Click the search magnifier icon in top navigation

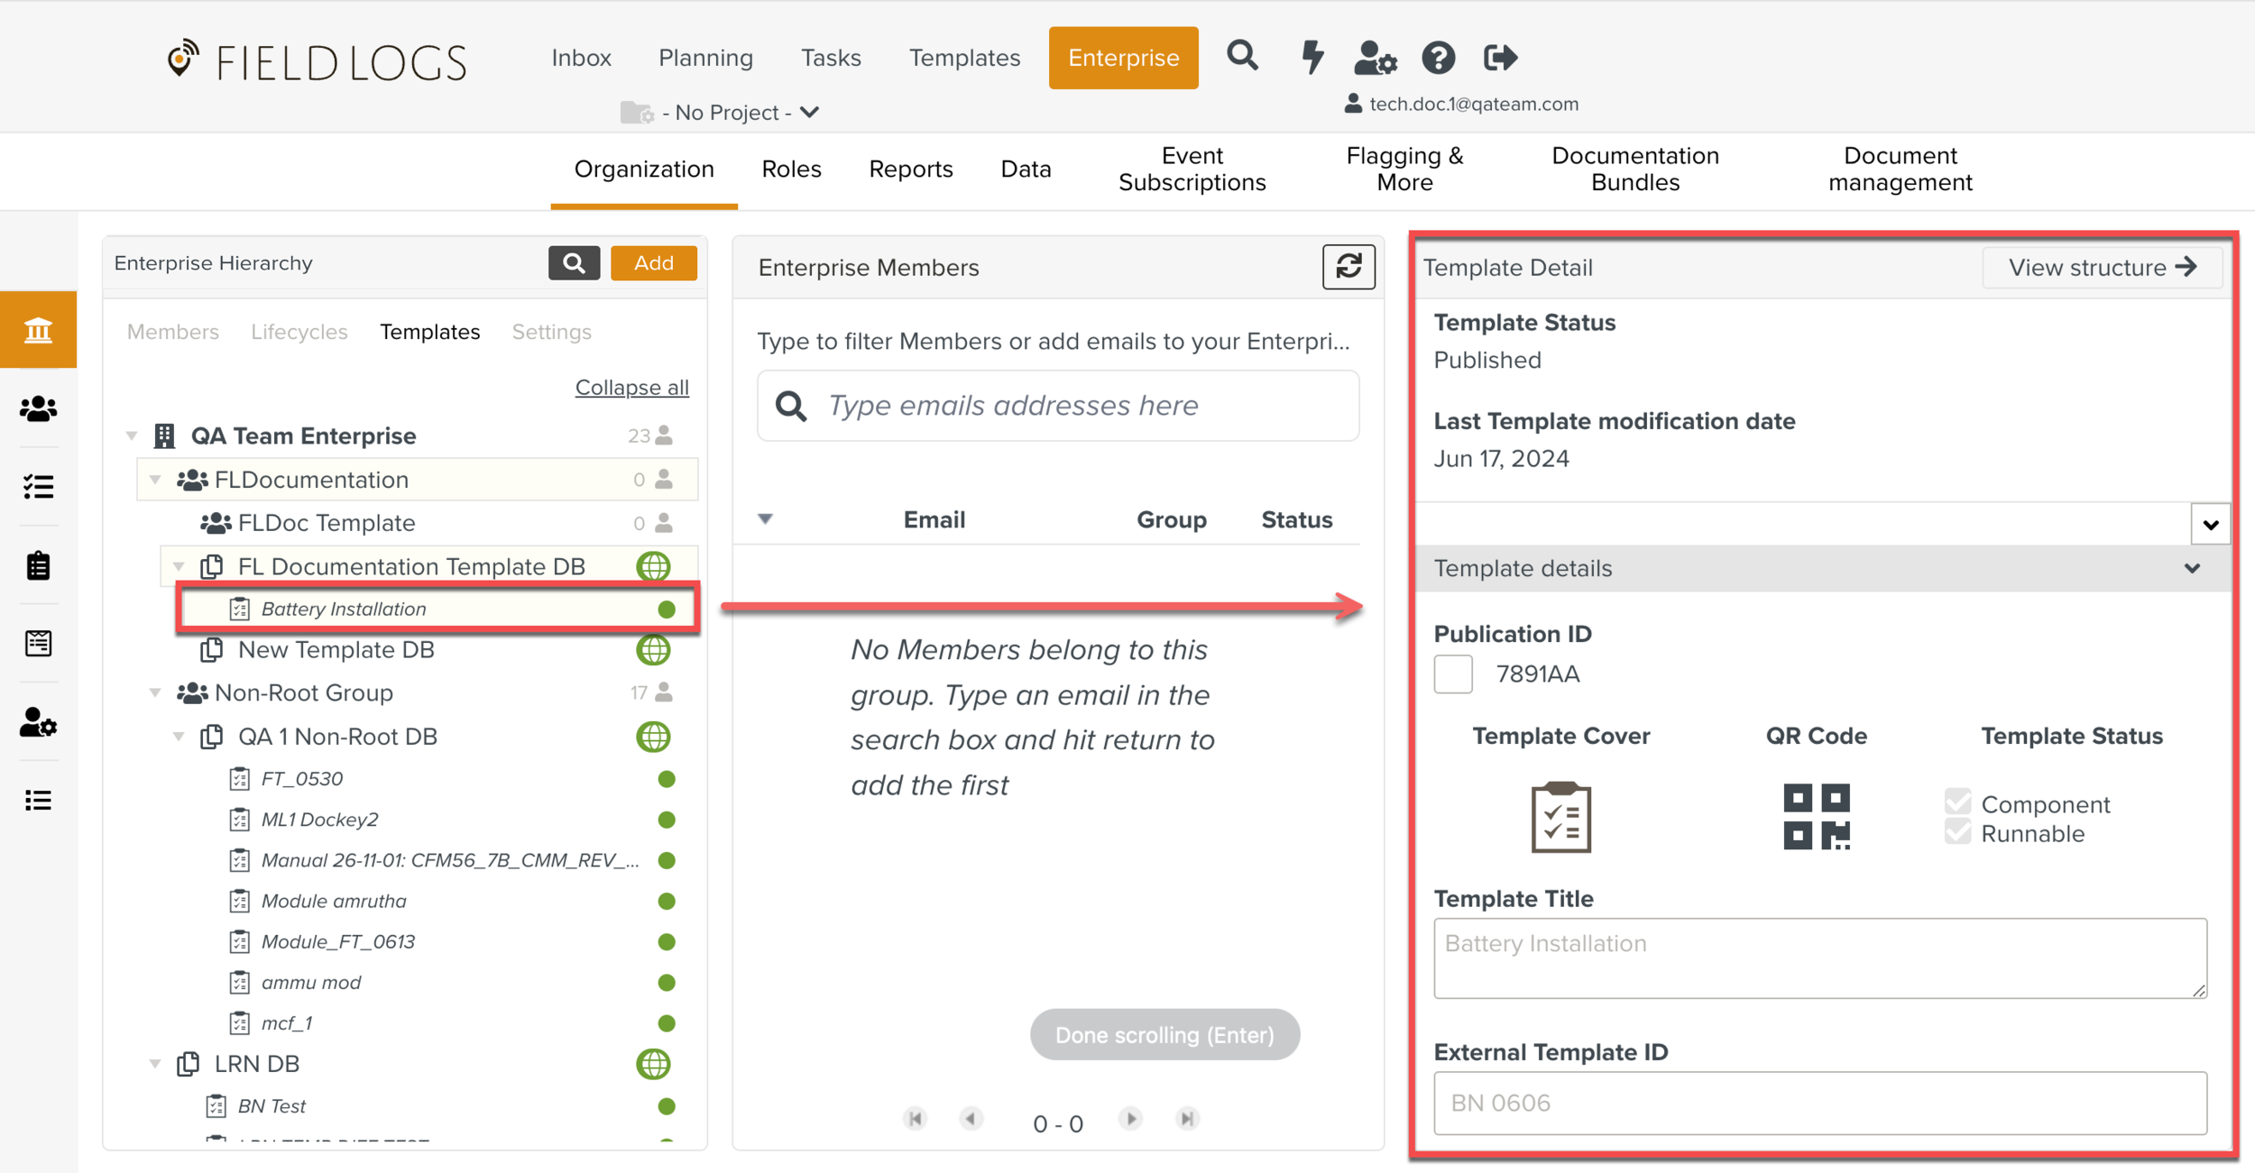[x=1242, y=57]
